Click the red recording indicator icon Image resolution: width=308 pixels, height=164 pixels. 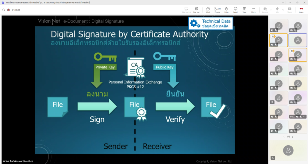pyautogui.click(x=8, y=10)
